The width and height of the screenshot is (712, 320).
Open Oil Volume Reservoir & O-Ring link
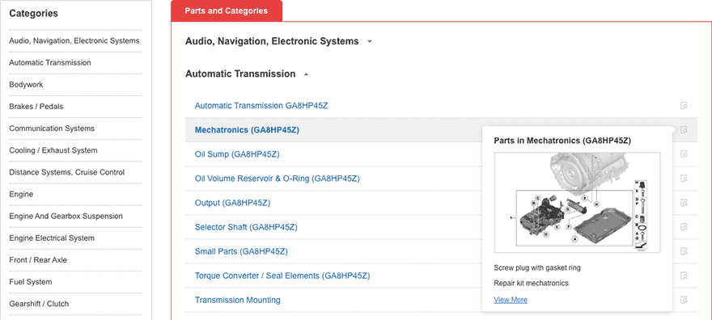coord(277,179)
